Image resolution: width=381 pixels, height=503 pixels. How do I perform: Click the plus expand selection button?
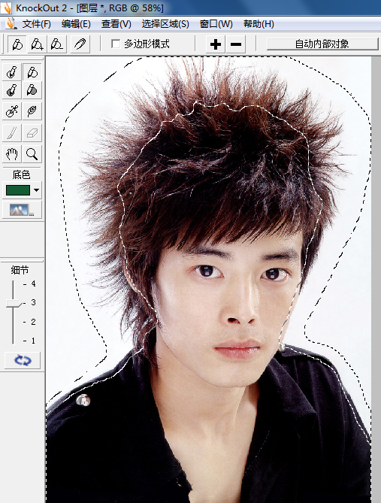[x=216, y=44]
